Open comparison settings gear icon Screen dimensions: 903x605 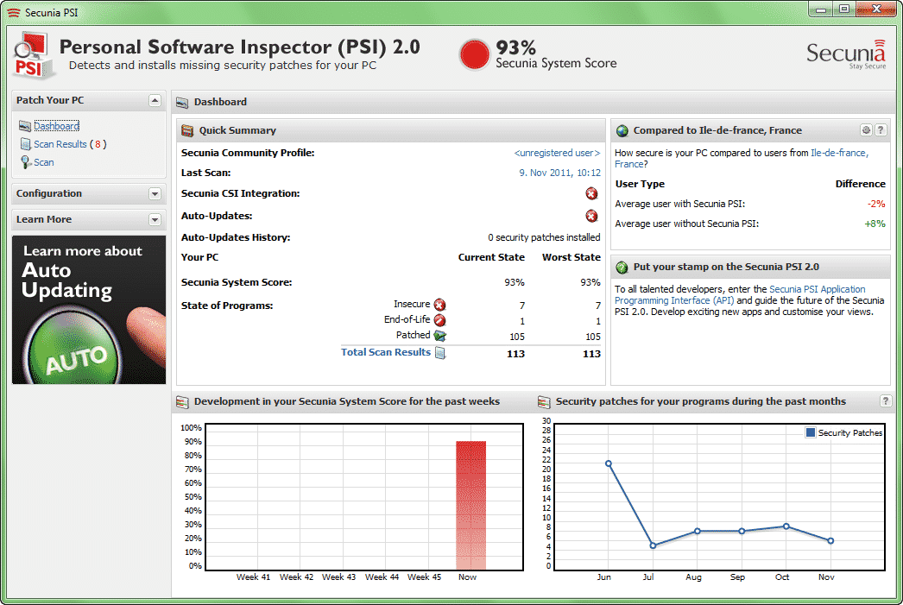(x=866, y=130)
